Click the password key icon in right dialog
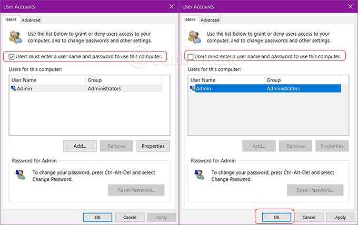 201,175
